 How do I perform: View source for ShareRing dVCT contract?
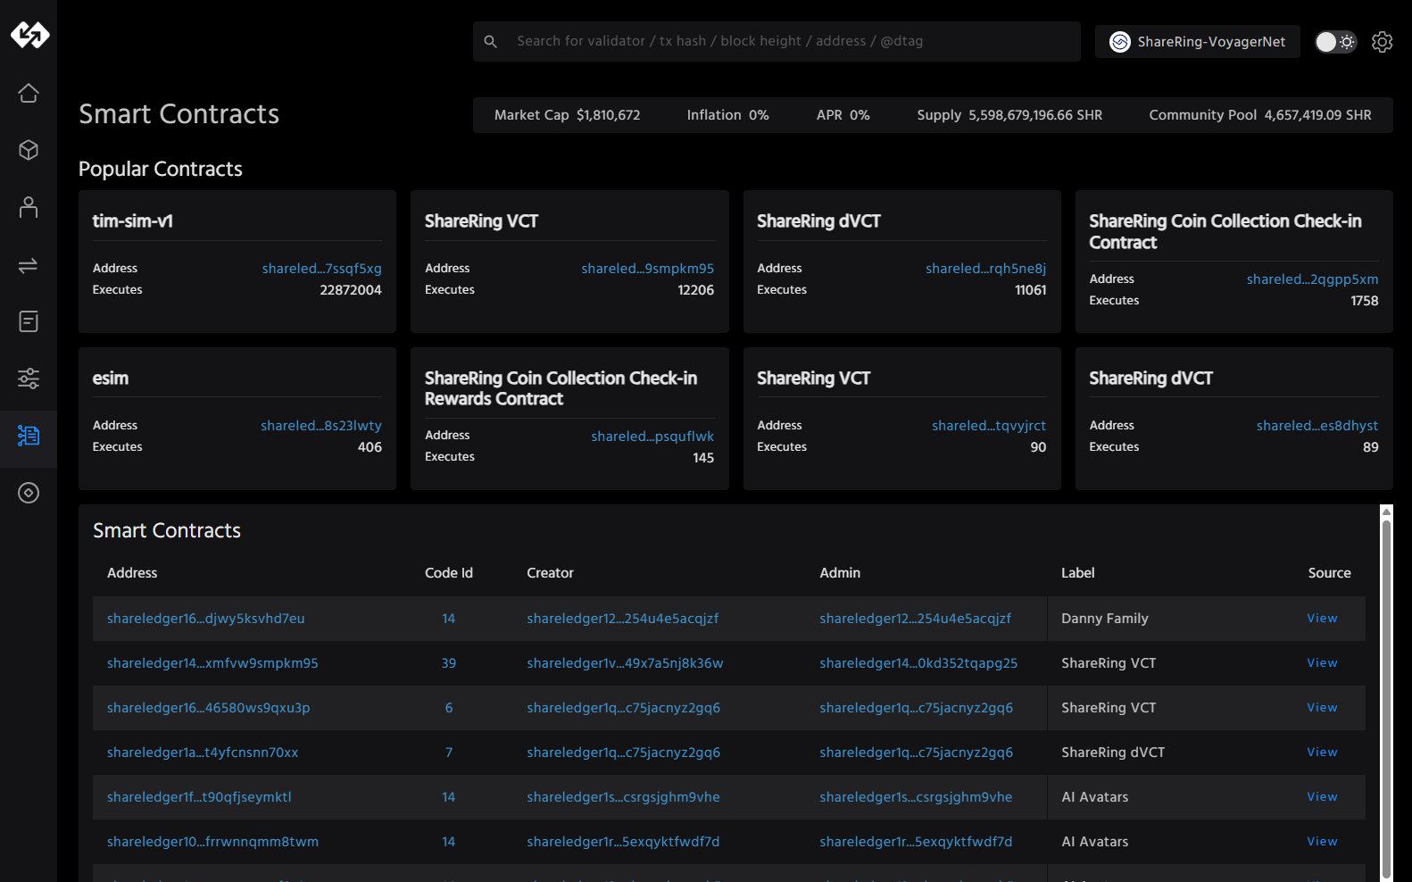[1322, 753]
